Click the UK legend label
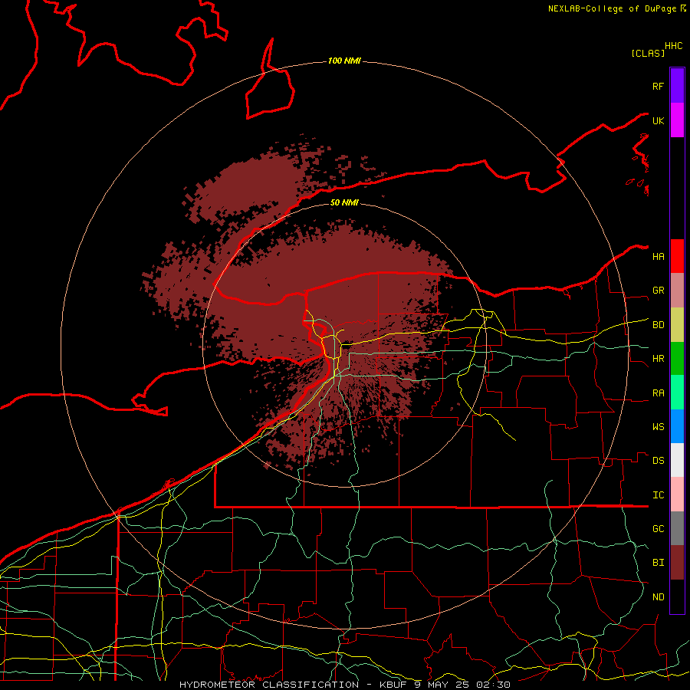 click(x=658, y=120)
